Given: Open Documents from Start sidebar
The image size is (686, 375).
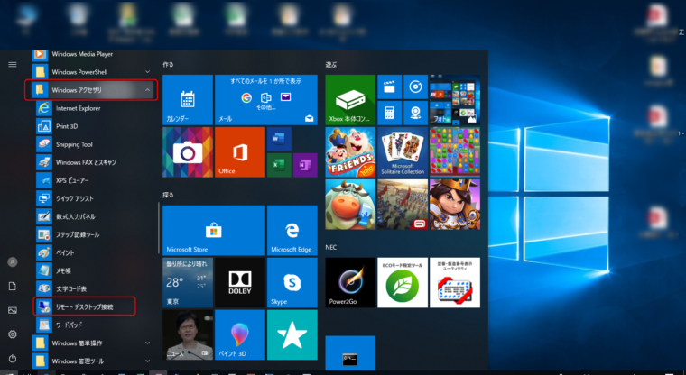Looking at the screenshot, I should pyautogui.click(x=13, y=287).
